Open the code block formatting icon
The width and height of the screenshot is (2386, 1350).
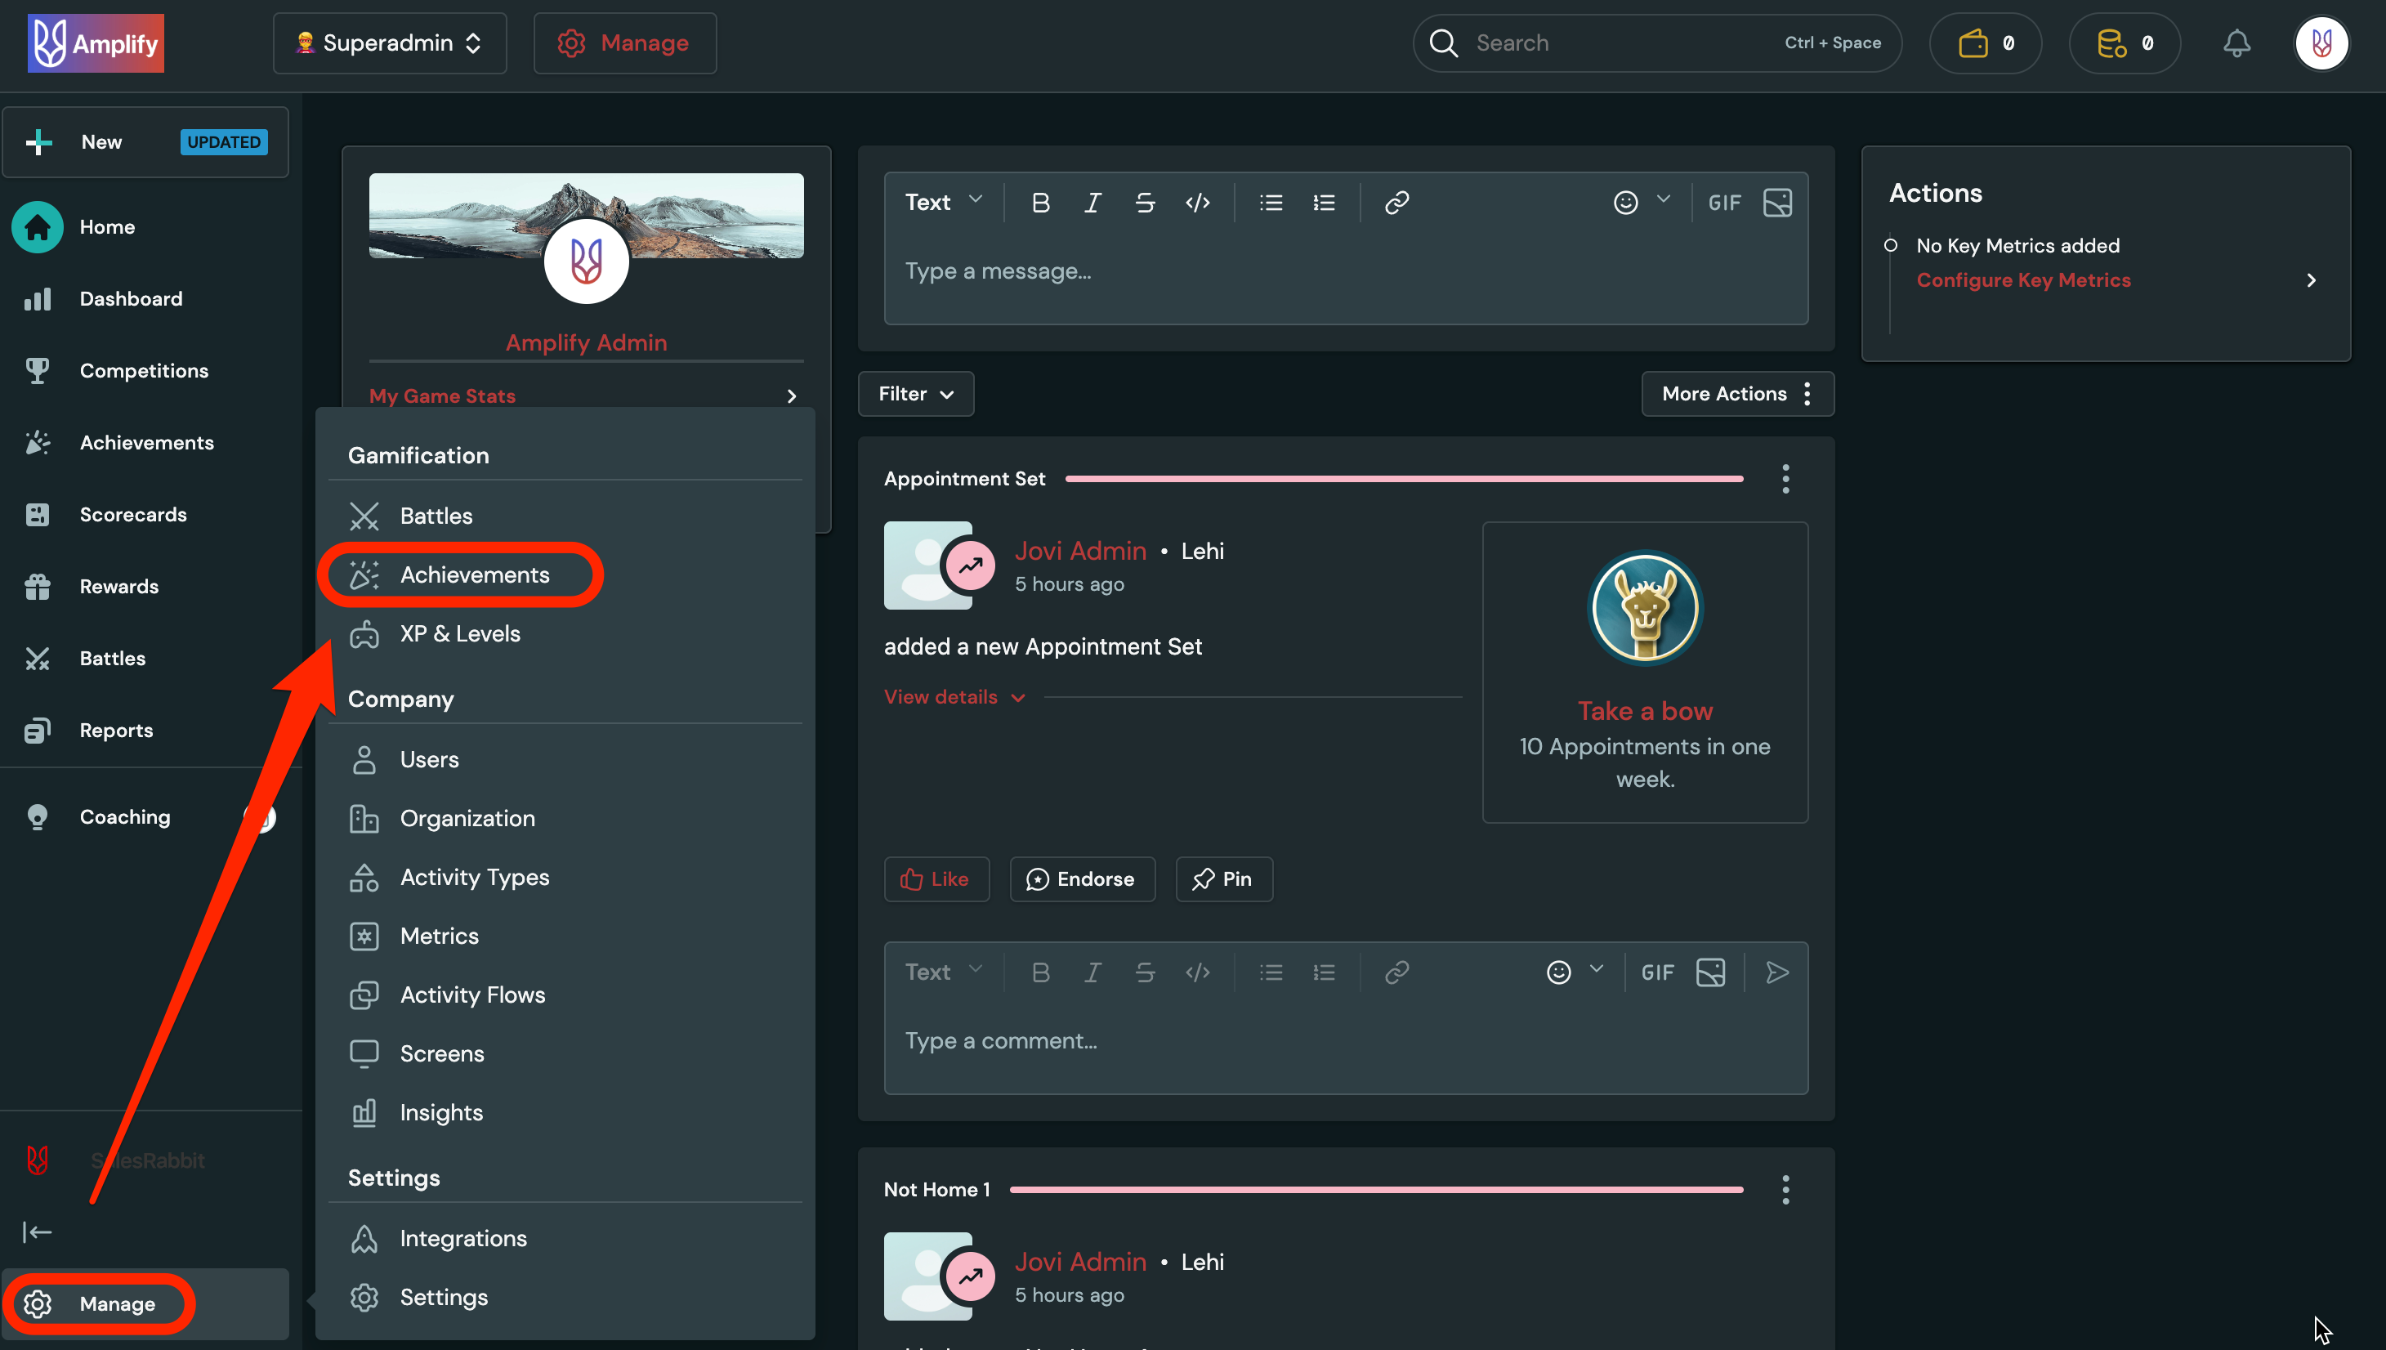coord(1198,202)
